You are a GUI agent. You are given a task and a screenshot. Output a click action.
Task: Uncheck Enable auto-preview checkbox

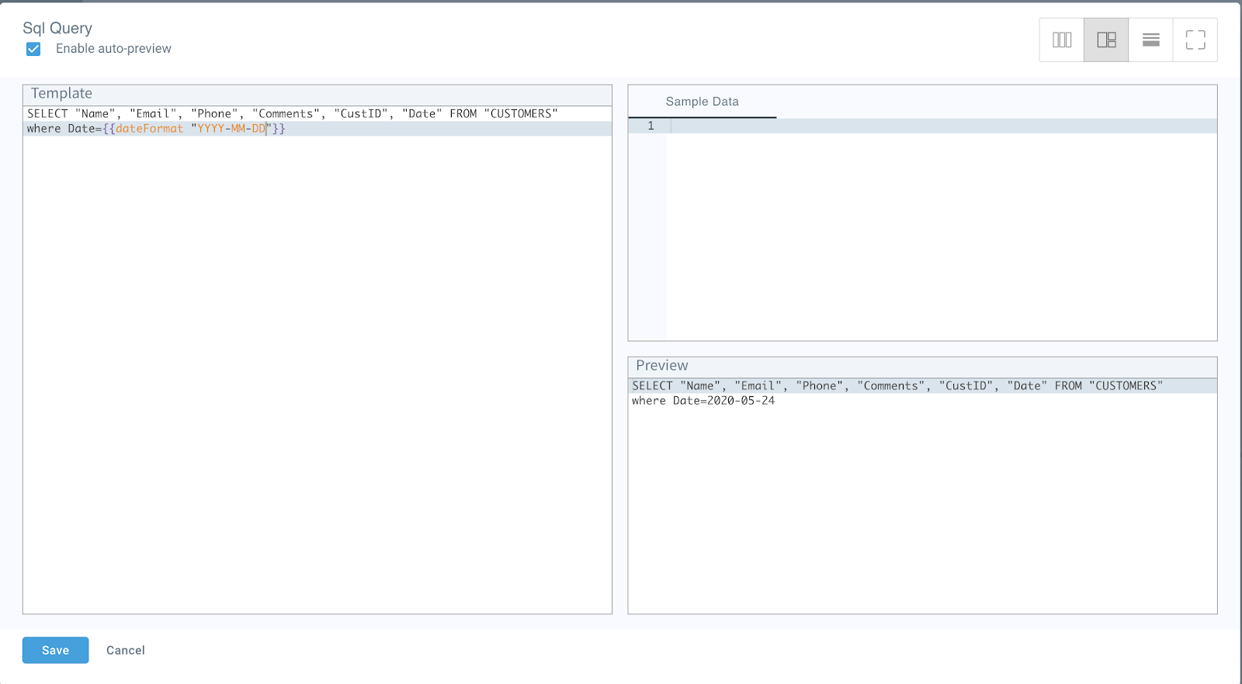tap(33, 49)
